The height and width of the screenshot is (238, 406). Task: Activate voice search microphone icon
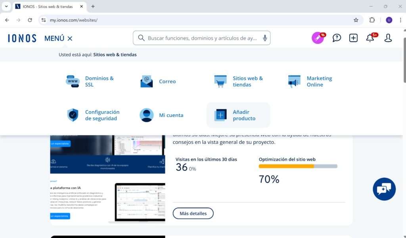pyautogui.click(x=264, y=38)
